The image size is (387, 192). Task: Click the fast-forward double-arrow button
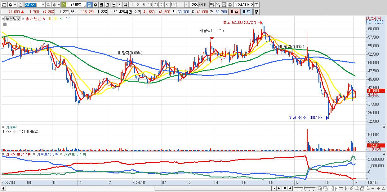tap(290, 188)
